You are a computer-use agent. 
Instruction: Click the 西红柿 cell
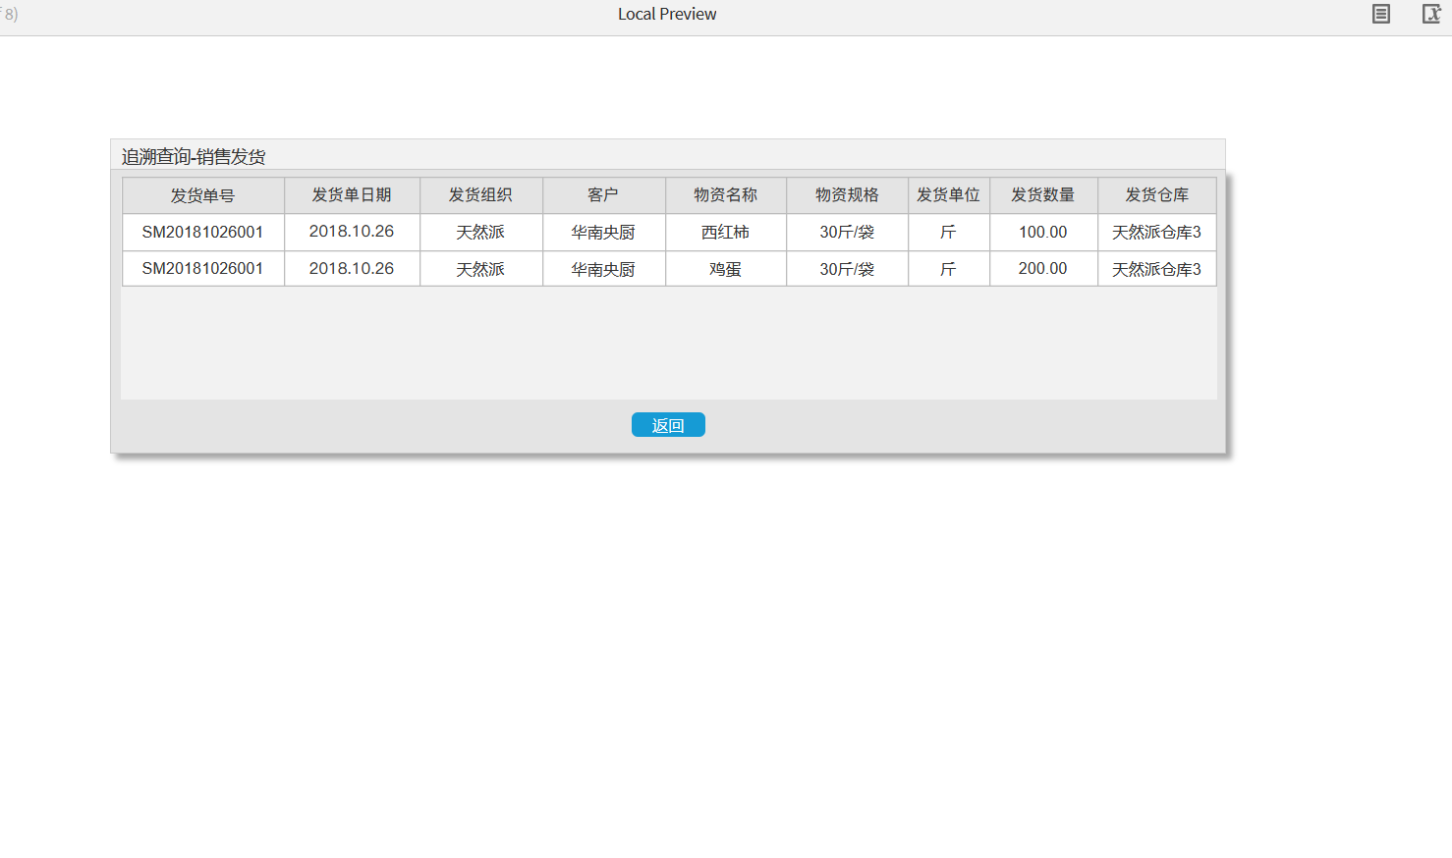click(726, 233)
